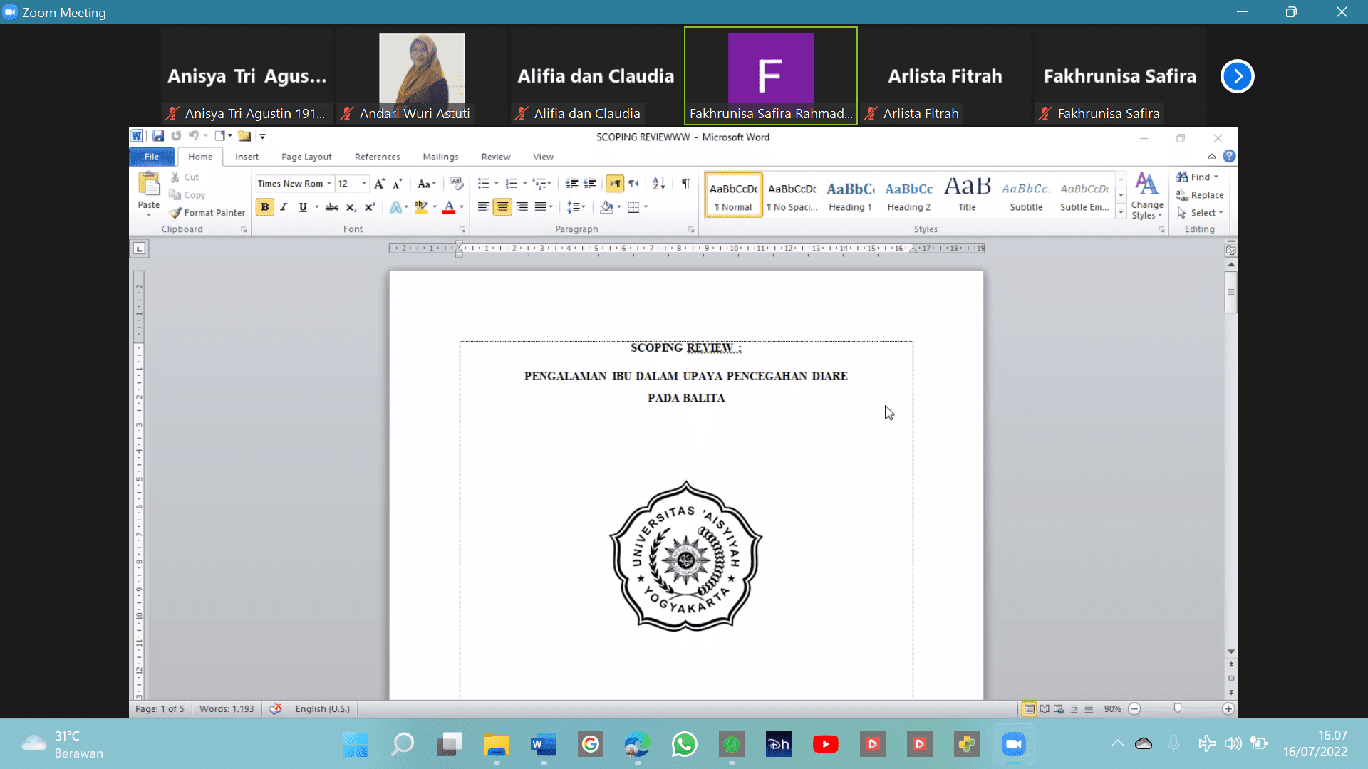Toggle Left-to-Right text direction
The height and width of the screenshot is (769, 1368).
coord(614,184)
